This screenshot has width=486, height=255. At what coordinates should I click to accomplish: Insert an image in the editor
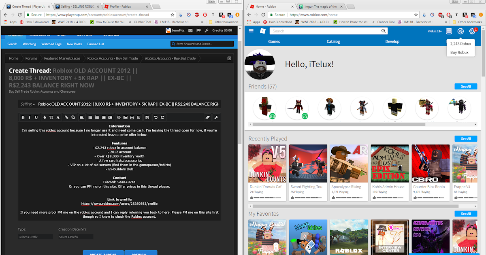pos(125,117)
